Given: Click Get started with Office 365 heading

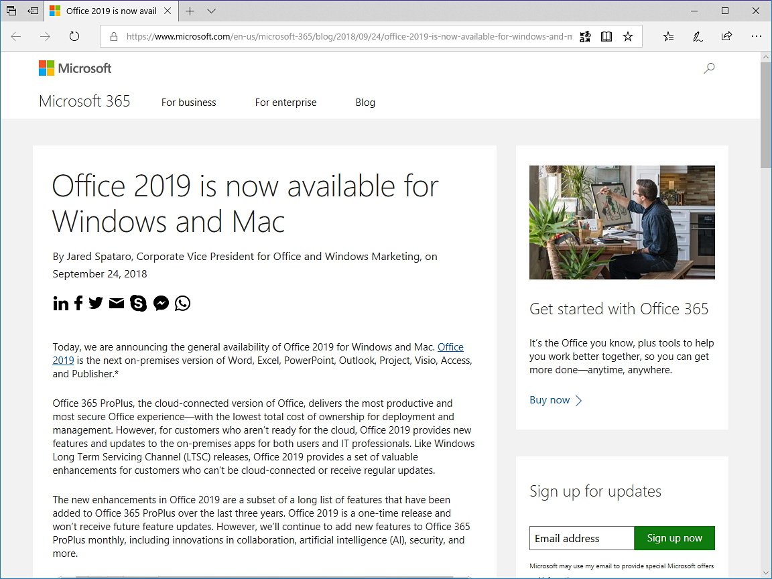Looking at the screenshot, I should click(x=619, y=309).
